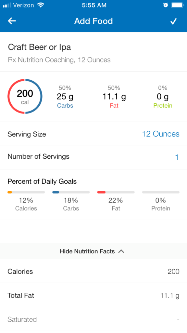Tap the battery indicator icon

pos(178,5)
